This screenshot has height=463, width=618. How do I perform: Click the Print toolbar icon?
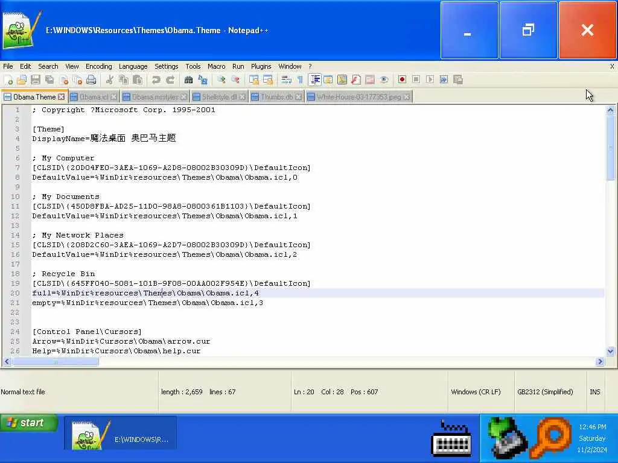coord(91,80)
